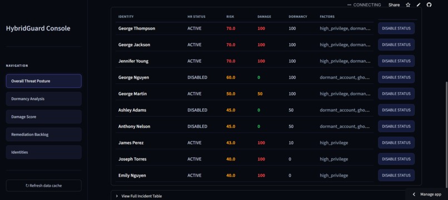This screenshot has width=448, height=200.
Task: Click Disable Status for George Jackson
Action: point(396,44)
